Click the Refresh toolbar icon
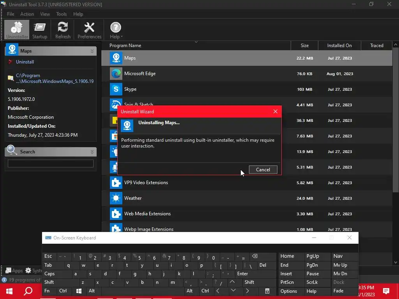Viewport: 399px width, 299px height. (63, 30)
